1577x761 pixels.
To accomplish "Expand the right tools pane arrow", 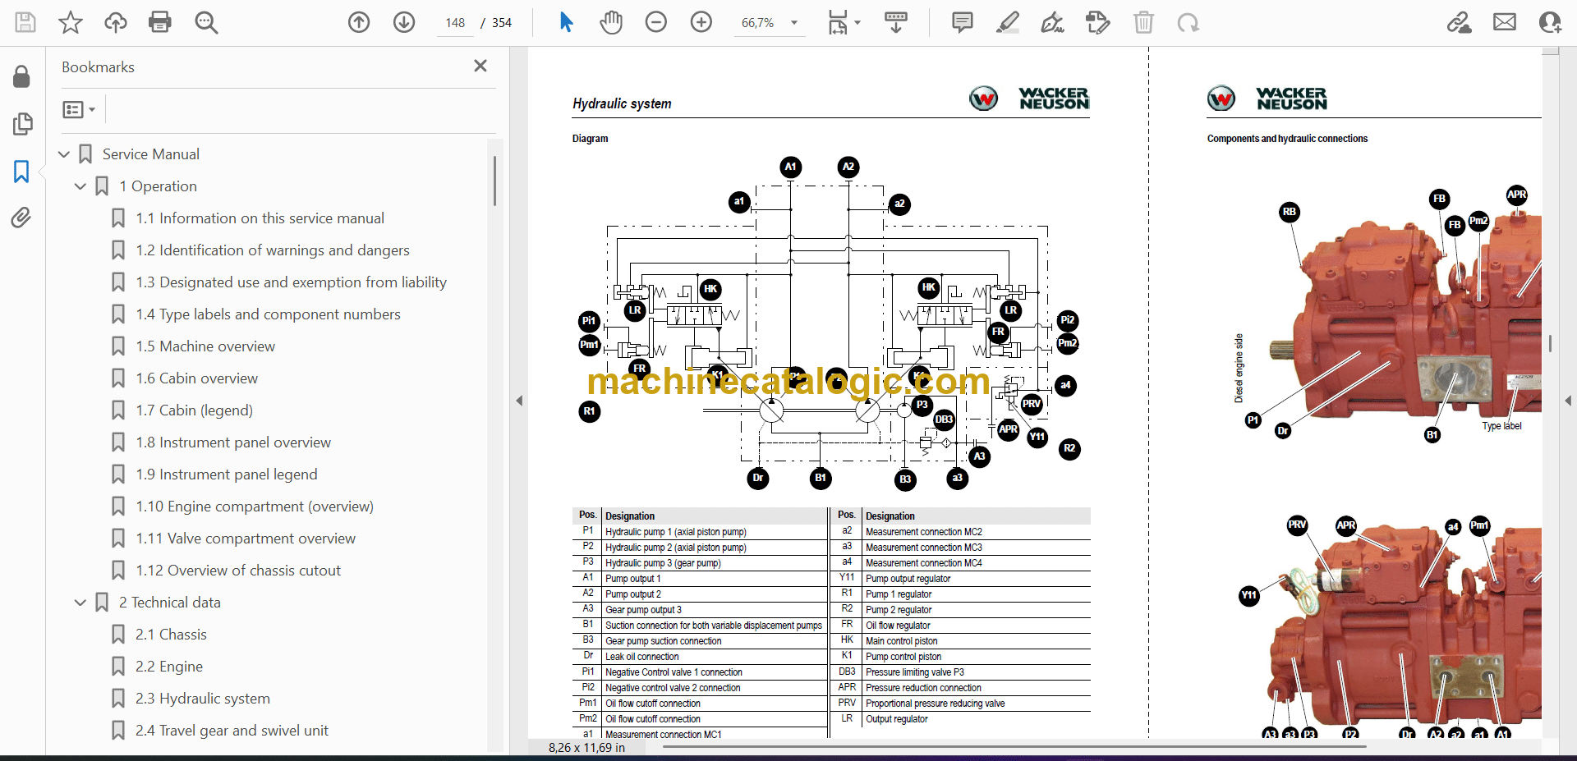I will [x=1568, y=401].
